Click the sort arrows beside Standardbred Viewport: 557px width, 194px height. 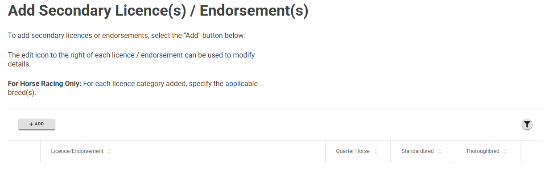440,152
